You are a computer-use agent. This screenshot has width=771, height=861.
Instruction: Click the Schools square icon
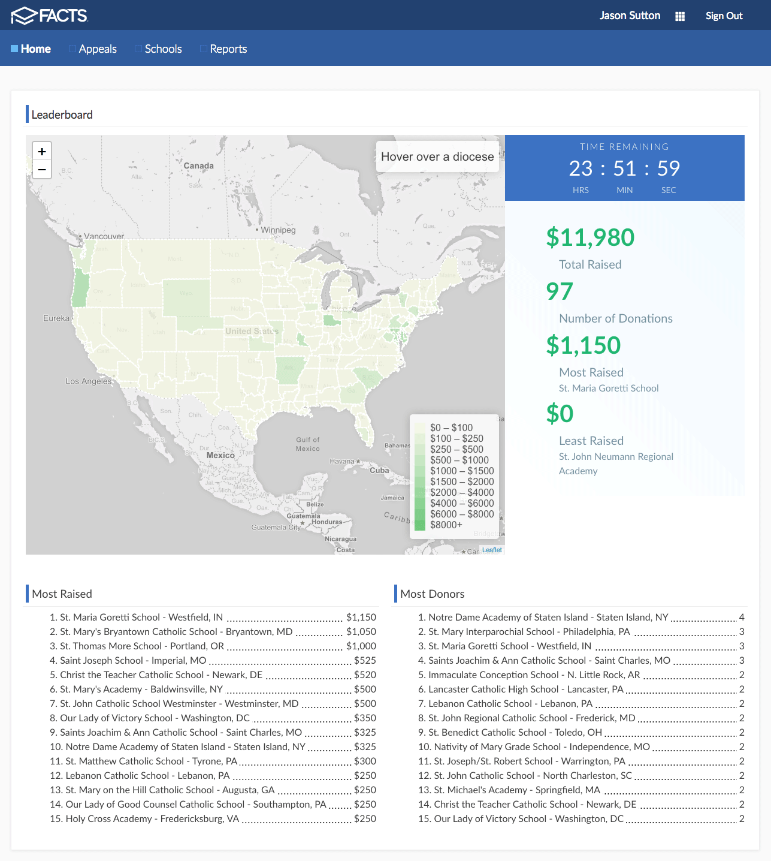pos(138,49)
